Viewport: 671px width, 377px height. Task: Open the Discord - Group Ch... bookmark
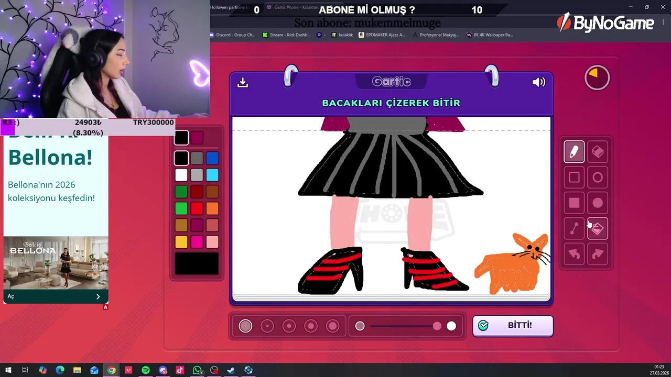[x=232, y=35]
